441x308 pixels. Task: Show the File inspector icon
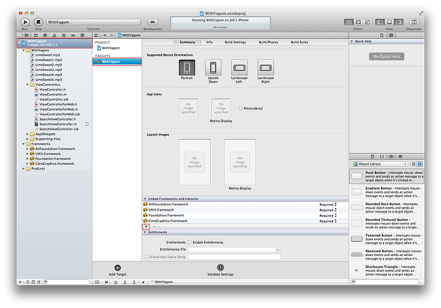(x=382, y=36)
